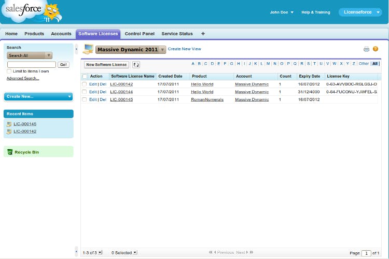Open the Create New View link
The image size is (389, 259).
pos(184,49)
